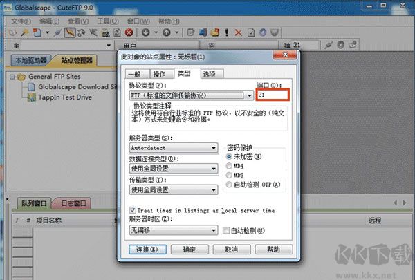The image size is (415, 280).
Task: Click the gray shield toolbar icon
Action: coord(275,32)
